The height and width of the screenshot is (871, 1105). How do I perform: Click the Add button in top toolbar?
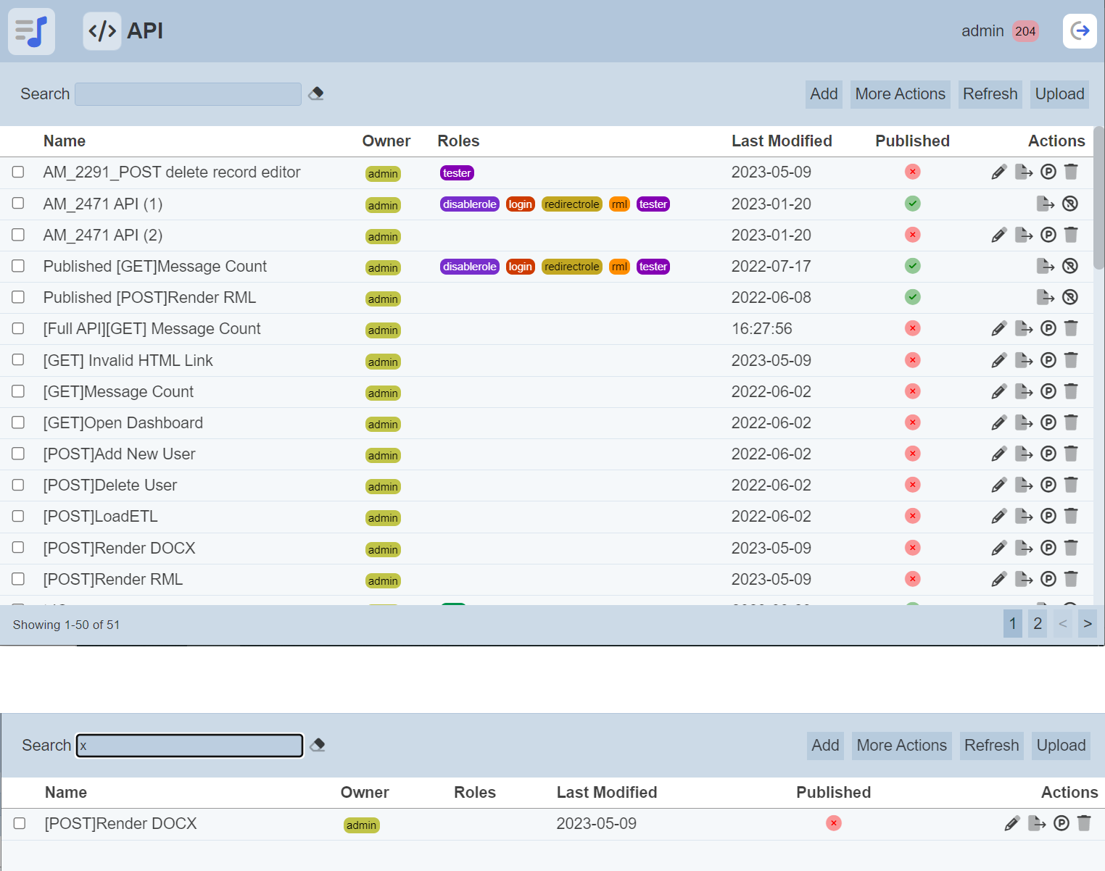pyautogui.click(x=824, y=94)
